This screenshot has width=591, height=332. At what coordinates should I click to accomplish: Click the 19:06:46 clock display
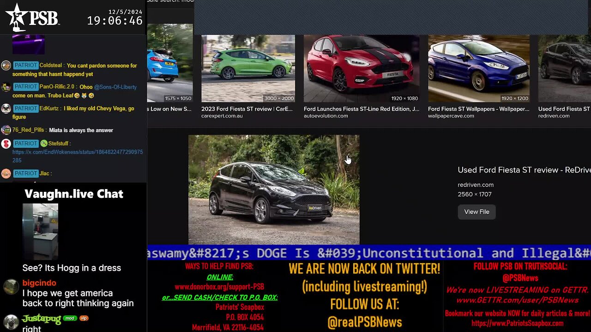115,21
